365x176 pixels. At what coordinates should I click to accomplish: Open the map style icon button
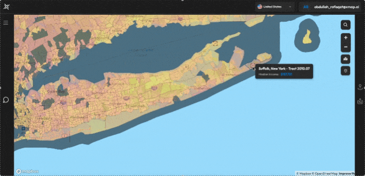point(346,59)
